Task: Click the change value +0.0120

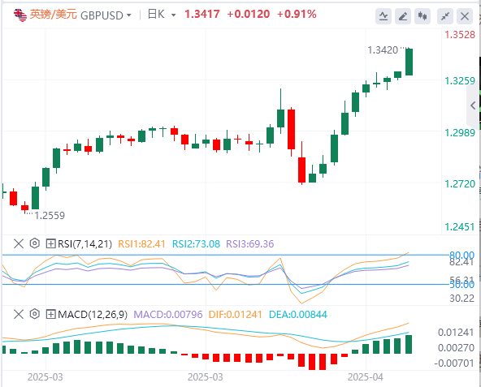Action: click(x=249, y=14)
